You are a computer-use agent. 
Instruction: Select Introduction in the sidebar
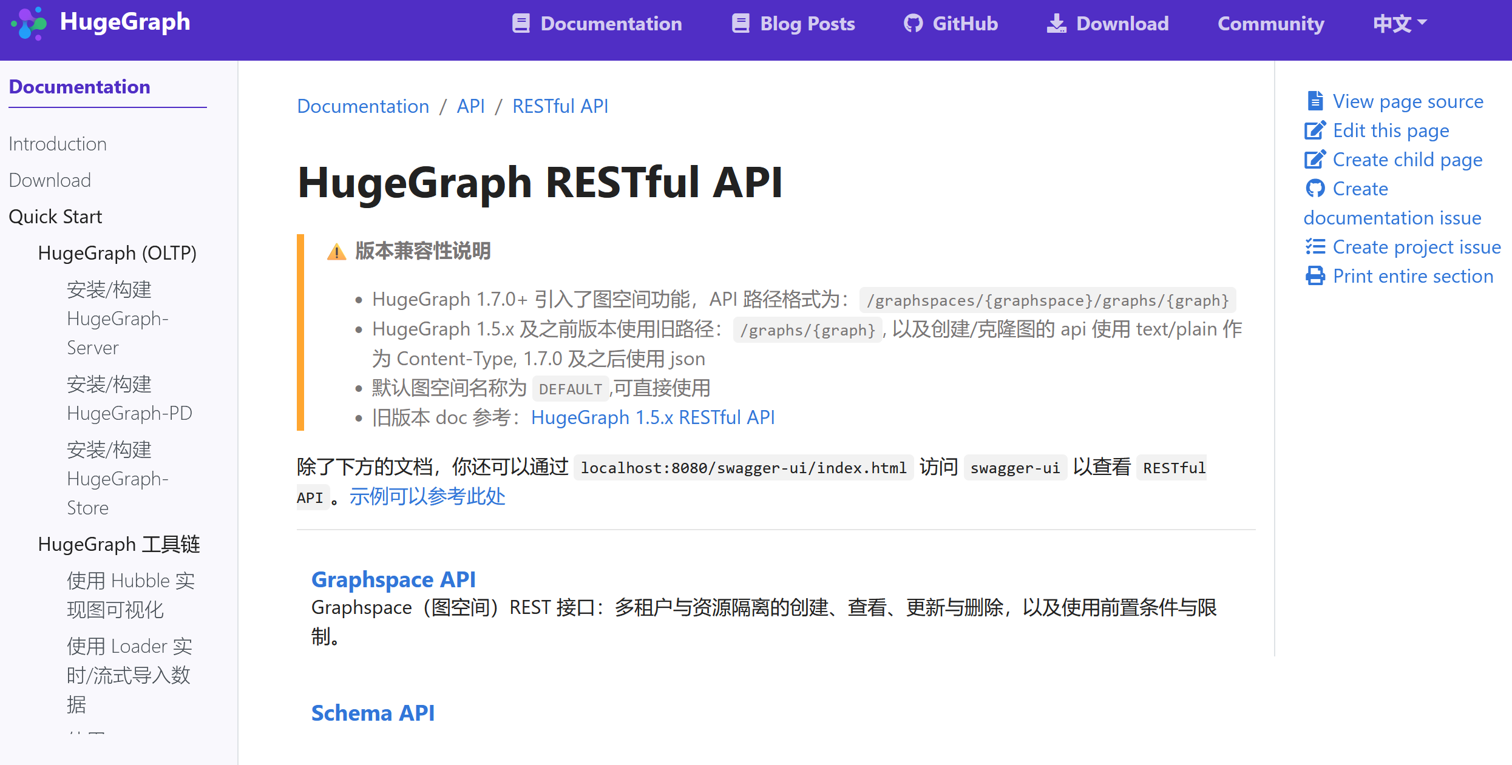click(58, 144)
